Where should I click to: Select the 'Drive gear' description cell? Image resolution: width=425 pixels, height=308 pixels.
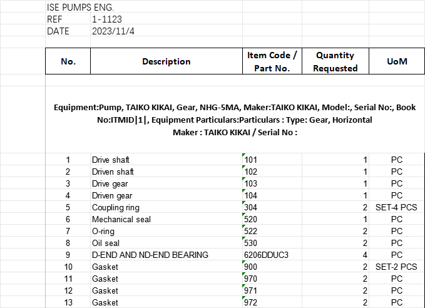[166, 183]
